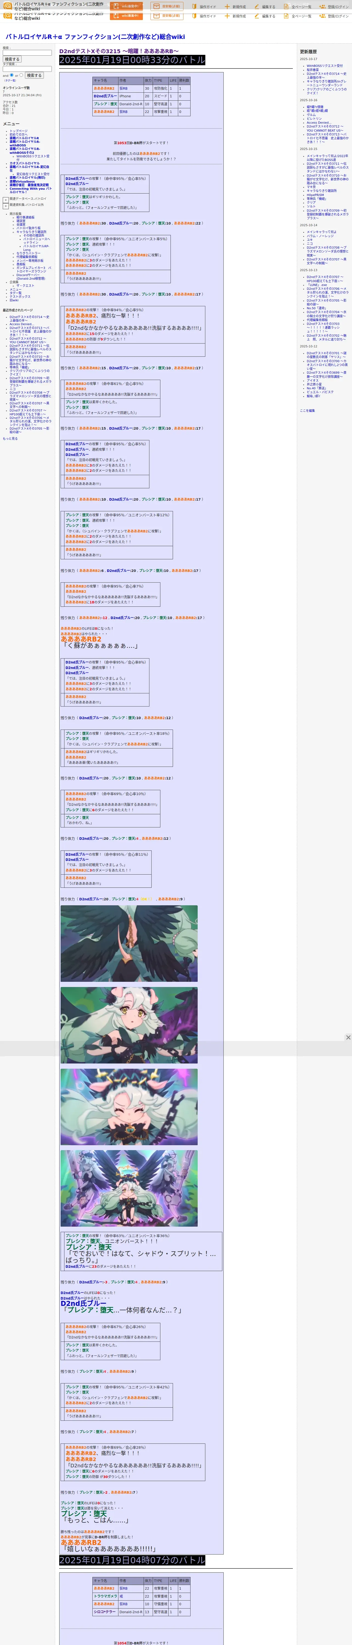Open ピュエル・バビステ in 更新履歴
The width and height of the screenshot is (352, 1645).
coord(320,392)
